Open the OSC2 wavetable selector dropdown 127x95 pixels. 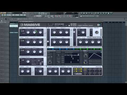(x=27, y=37)
